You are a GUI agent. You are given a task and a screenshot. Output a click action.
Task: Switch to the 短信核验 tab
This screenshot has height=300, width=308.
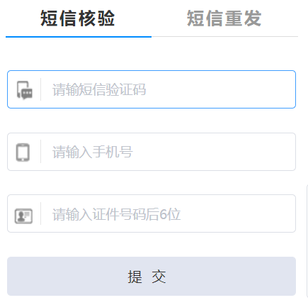(78, 18)
